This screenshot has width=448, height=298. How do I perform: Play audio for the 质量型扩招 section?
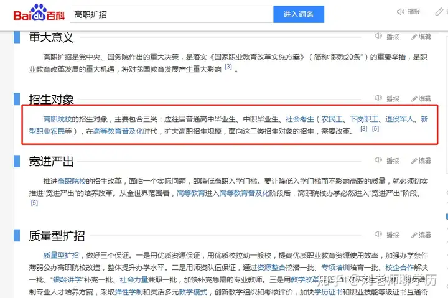[387, 235]
